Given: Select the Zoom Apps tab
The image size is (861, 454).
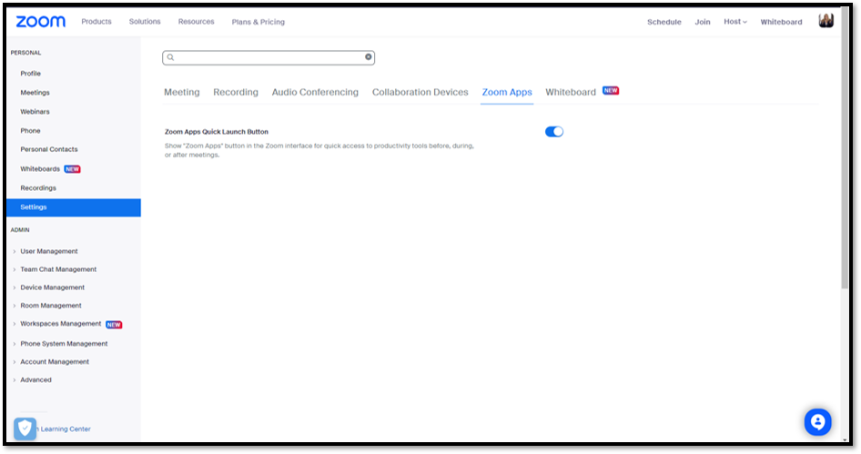Looking at the screenshot, I should [507, 92].
